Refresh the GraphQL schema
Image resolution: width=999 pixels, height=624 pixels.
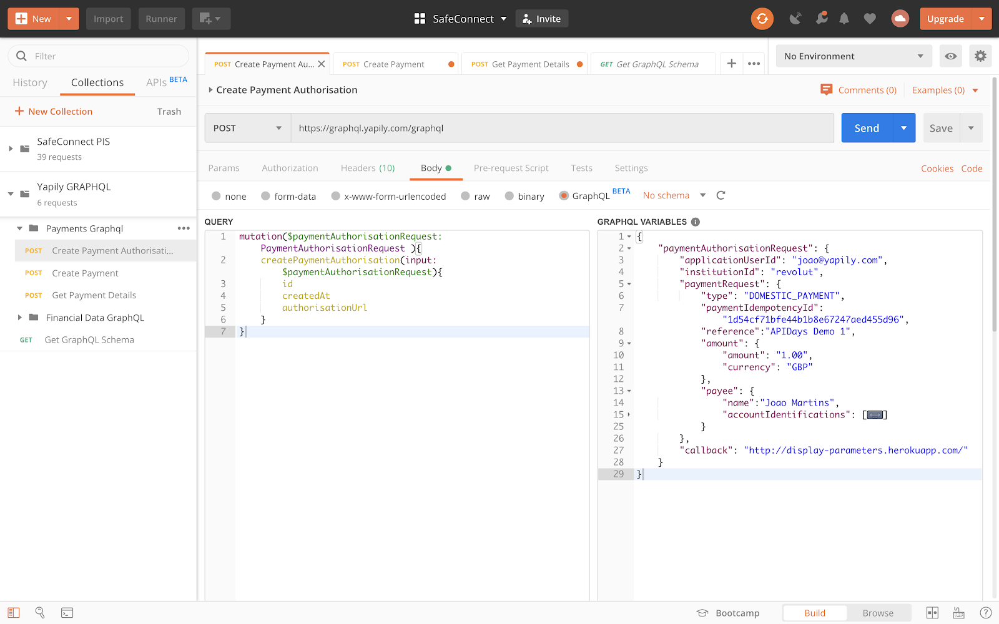click(721, 195)
